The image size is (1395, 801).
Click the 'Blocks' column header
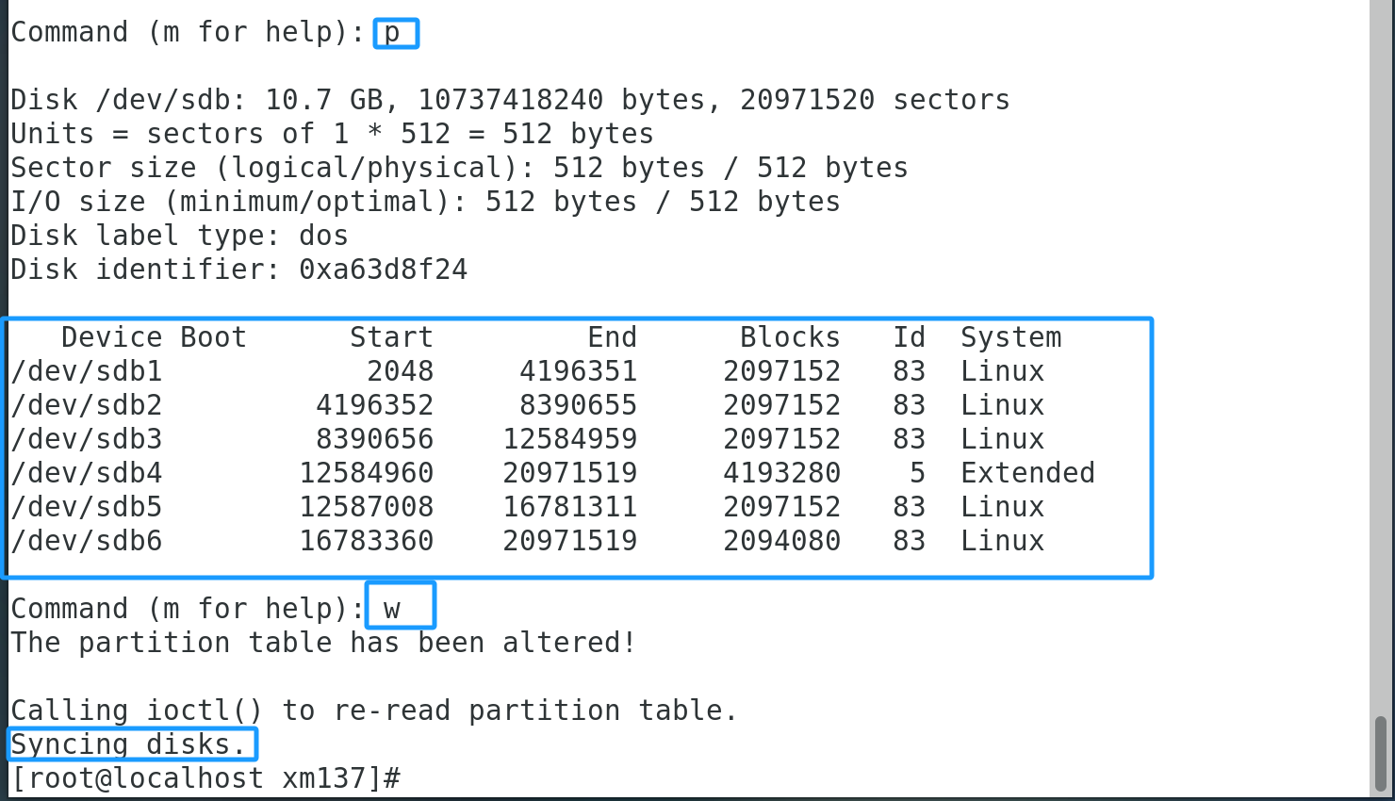tap(790, 337)
